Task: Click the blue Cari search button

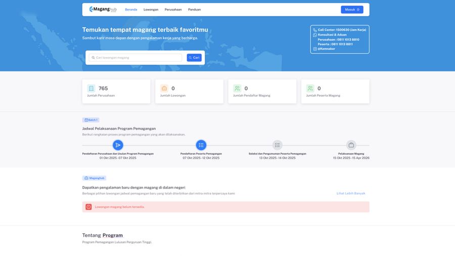Action: click(x=194, y=58)
